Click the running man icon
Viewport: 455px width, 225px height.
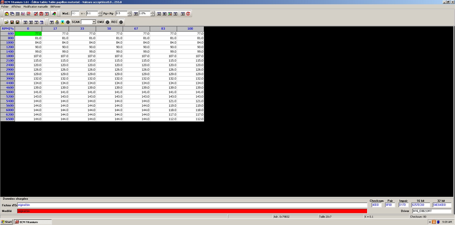tap(63, 22)
